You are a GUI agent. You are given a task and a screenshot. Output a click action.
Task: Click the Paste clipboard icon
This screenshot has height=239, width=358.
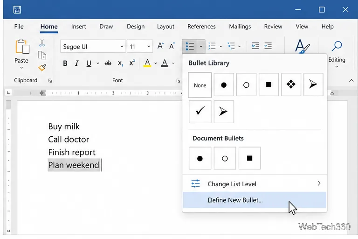[x=22, y=46]
